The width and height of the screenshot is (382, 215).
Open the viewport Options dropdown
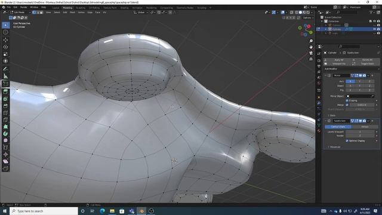coord(308,18)
